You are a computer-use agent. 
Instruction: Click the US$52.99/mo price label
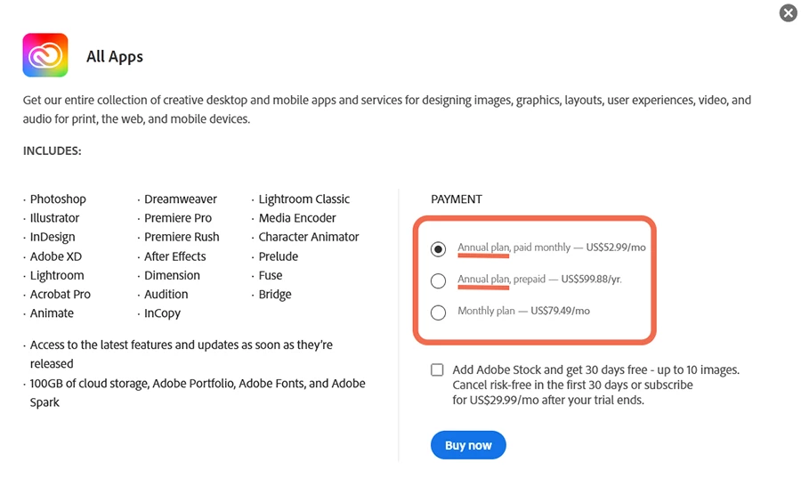click(616, 248)
